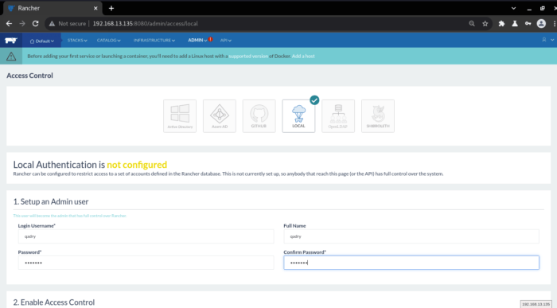Close the Rancher browser tab

tap(95, 8)
